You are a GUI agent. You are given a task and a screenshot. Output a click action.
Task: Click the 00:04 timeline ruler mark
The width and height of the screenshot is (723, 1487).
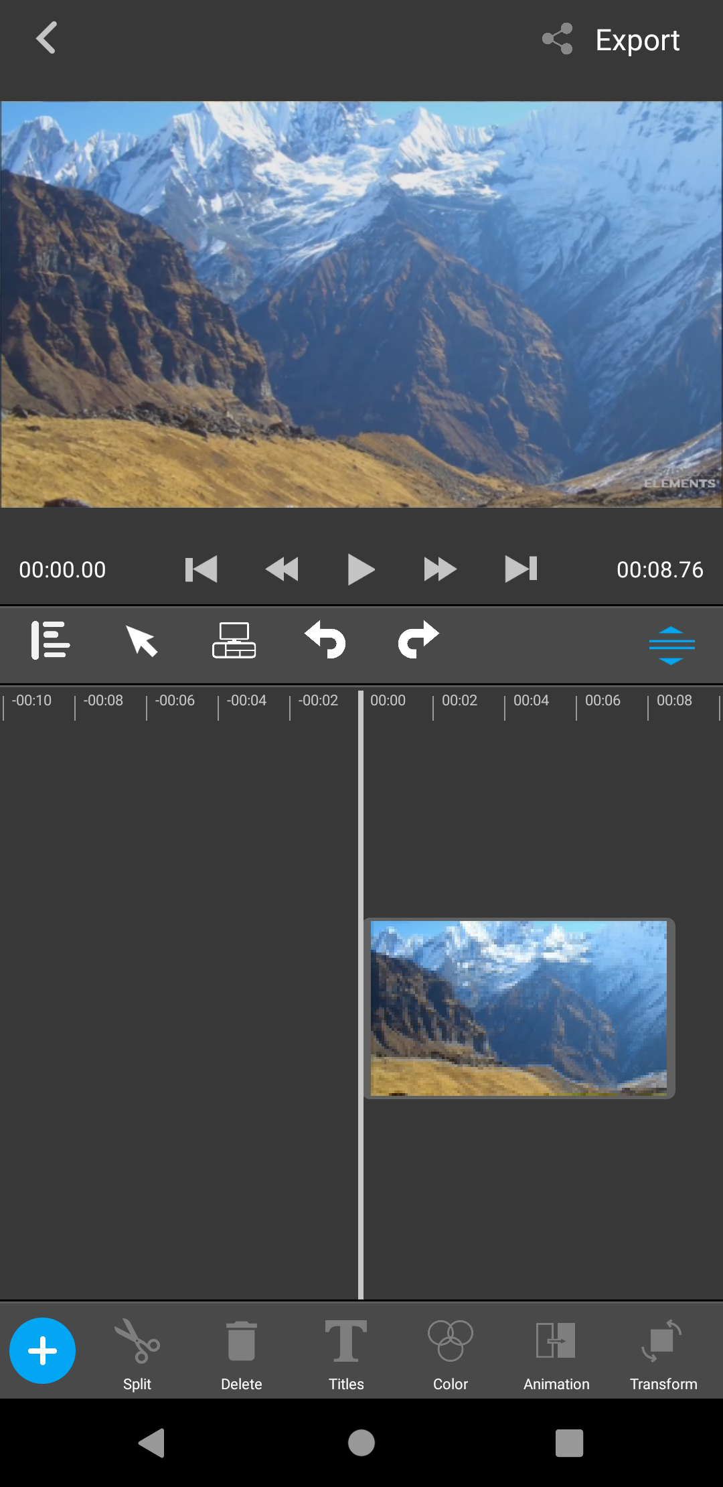click(x=531, y=701)
